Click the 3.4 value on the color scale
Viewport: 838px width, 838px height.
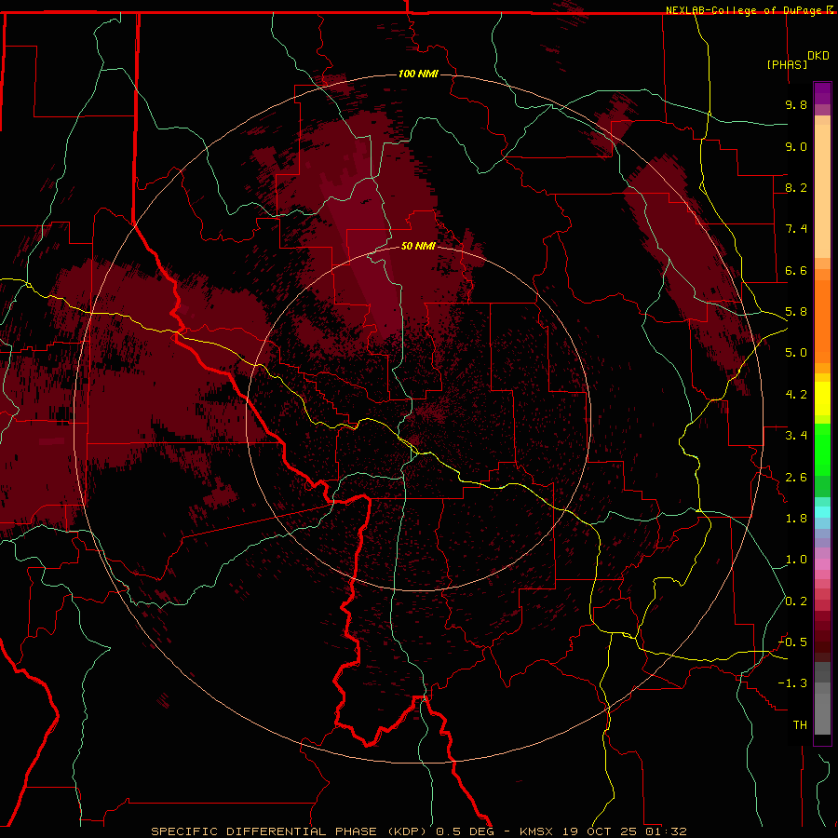tap(796, 436)
